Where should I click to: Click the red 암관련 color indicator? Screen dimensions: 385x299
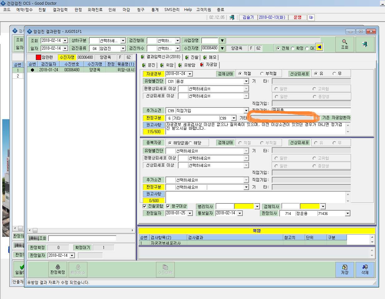click(x=38, y=57)
